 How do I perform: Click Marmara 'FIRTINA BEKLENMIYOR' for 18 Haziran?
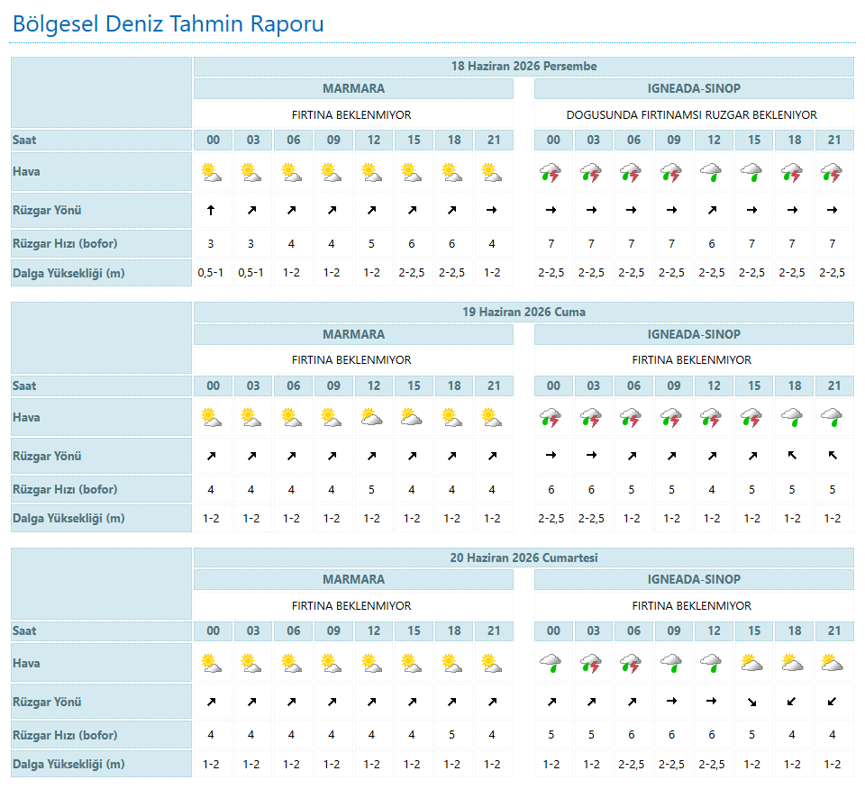tap(351, 114)
